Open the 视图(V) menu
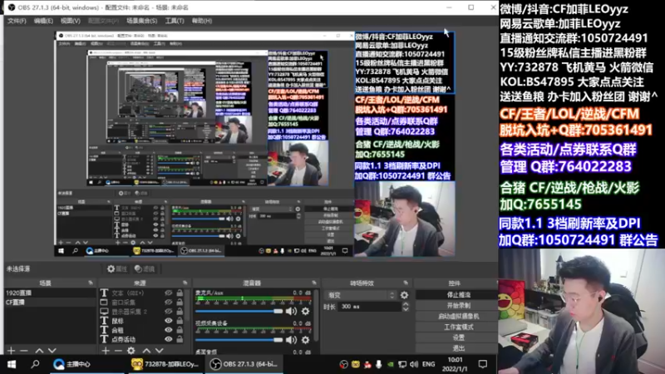Screen dimensions: 665x374 click(70, 20)
